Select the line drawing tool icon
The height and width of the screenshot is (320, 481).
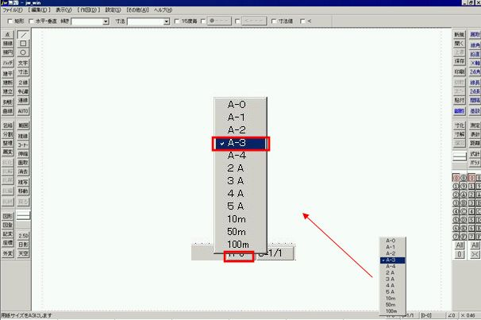pos(24,36)
